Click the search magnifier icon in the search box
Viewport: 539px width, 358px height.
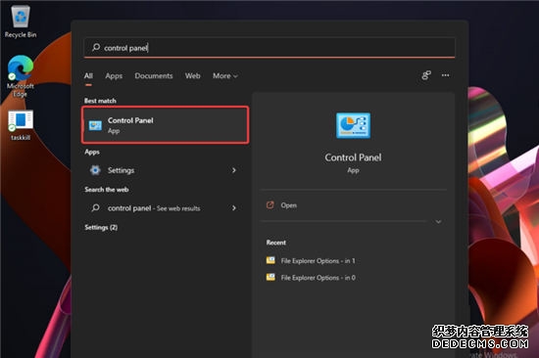pyautogui.click(x=96, y=47)
